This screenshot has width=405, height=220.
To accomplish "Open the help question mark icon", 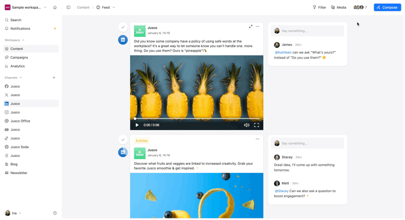I will [55, 213].
